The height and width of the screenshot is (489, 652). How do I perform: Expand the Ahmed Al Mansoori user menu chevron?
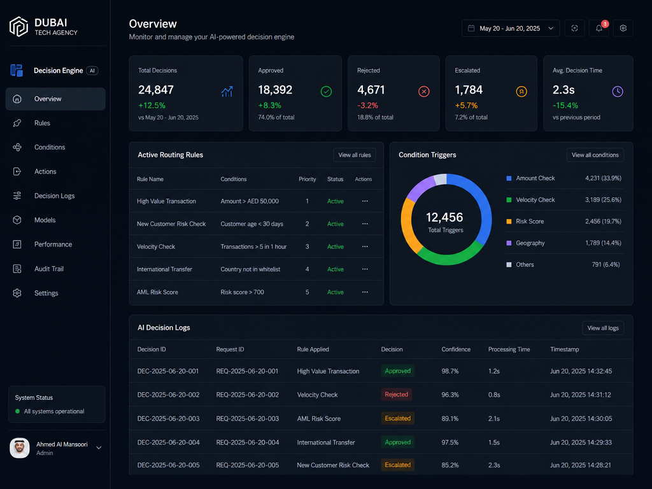click(x=99, y=448)
